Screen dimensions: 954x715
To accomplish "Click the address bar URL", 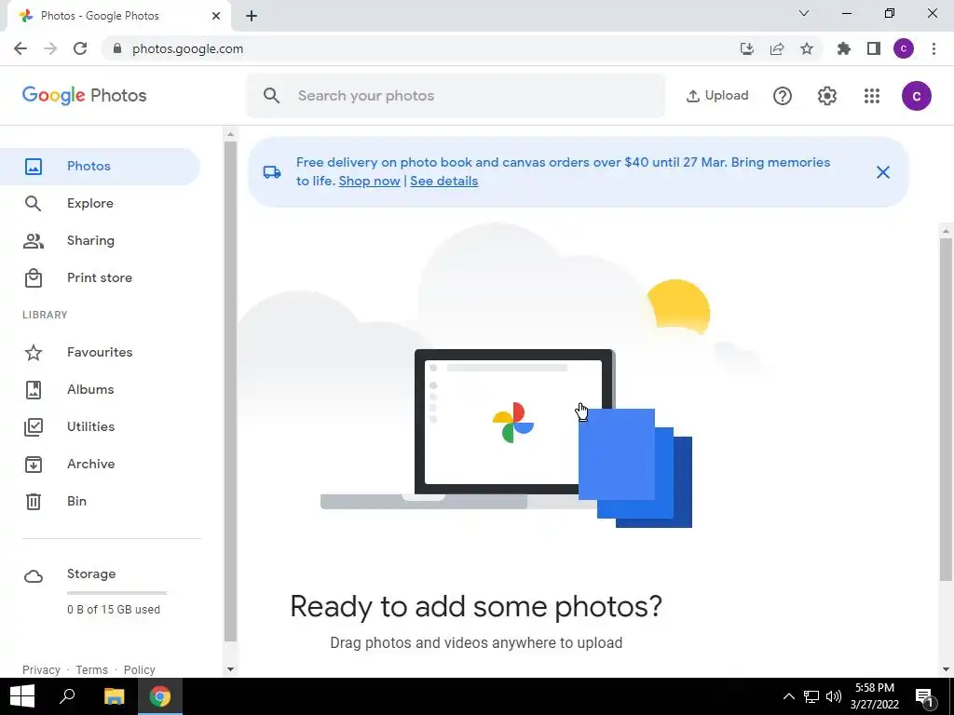I will (x=187, y=48).
